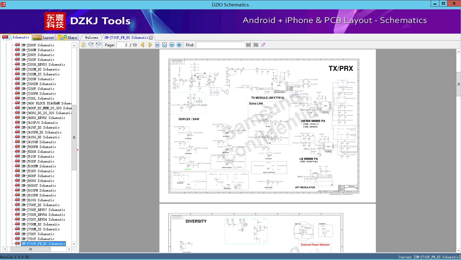Click the list's scroll down arrow
461x260 pixels.
[x=74, y=244]
